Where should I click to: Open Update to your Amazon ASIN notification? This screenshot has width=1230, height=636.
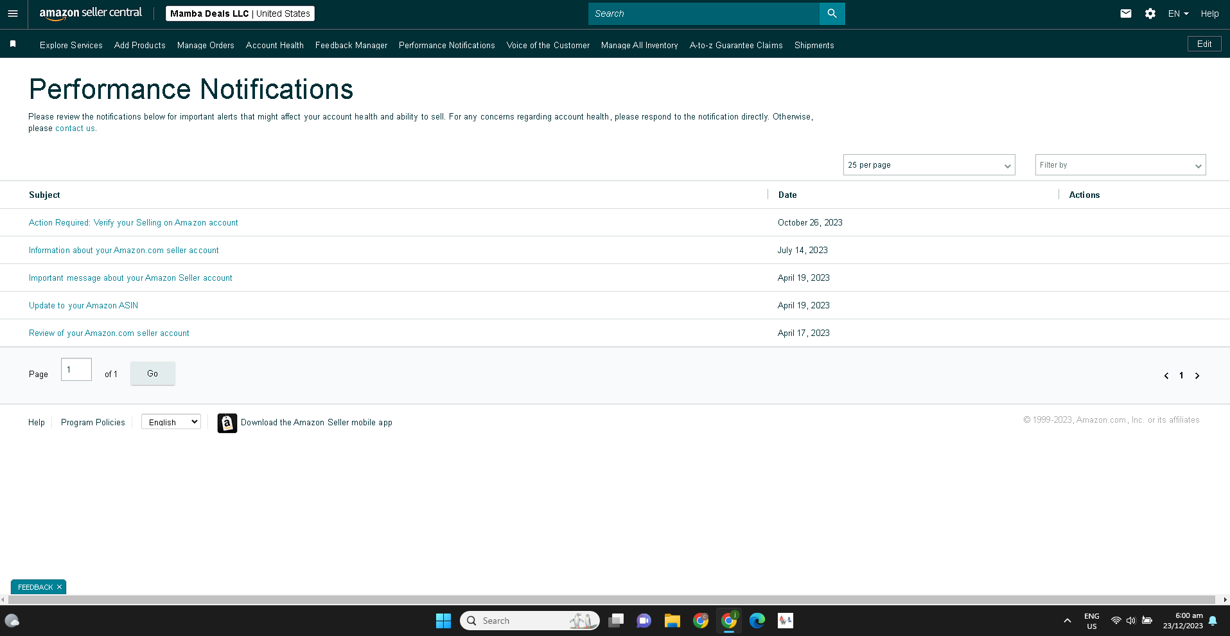tap(83, 305)
